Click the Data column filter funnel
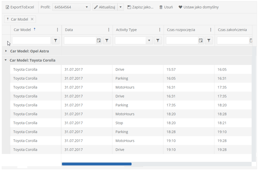This screenshot has width=258, height=171. (107, 40)
